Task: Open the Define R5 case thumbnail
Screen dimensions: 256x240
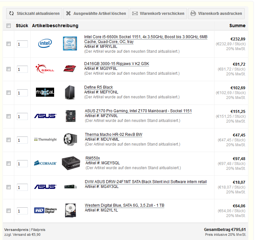Action: (x=70, y=93)
